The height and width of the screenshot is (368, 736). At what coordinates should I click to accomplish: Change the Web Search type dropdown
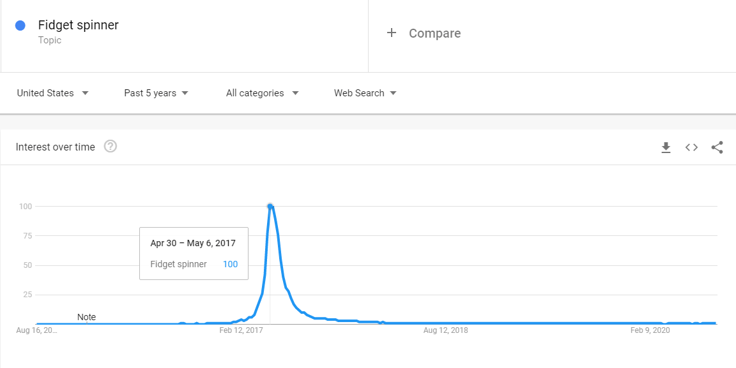pyautogui.click(x=365, y=93)
